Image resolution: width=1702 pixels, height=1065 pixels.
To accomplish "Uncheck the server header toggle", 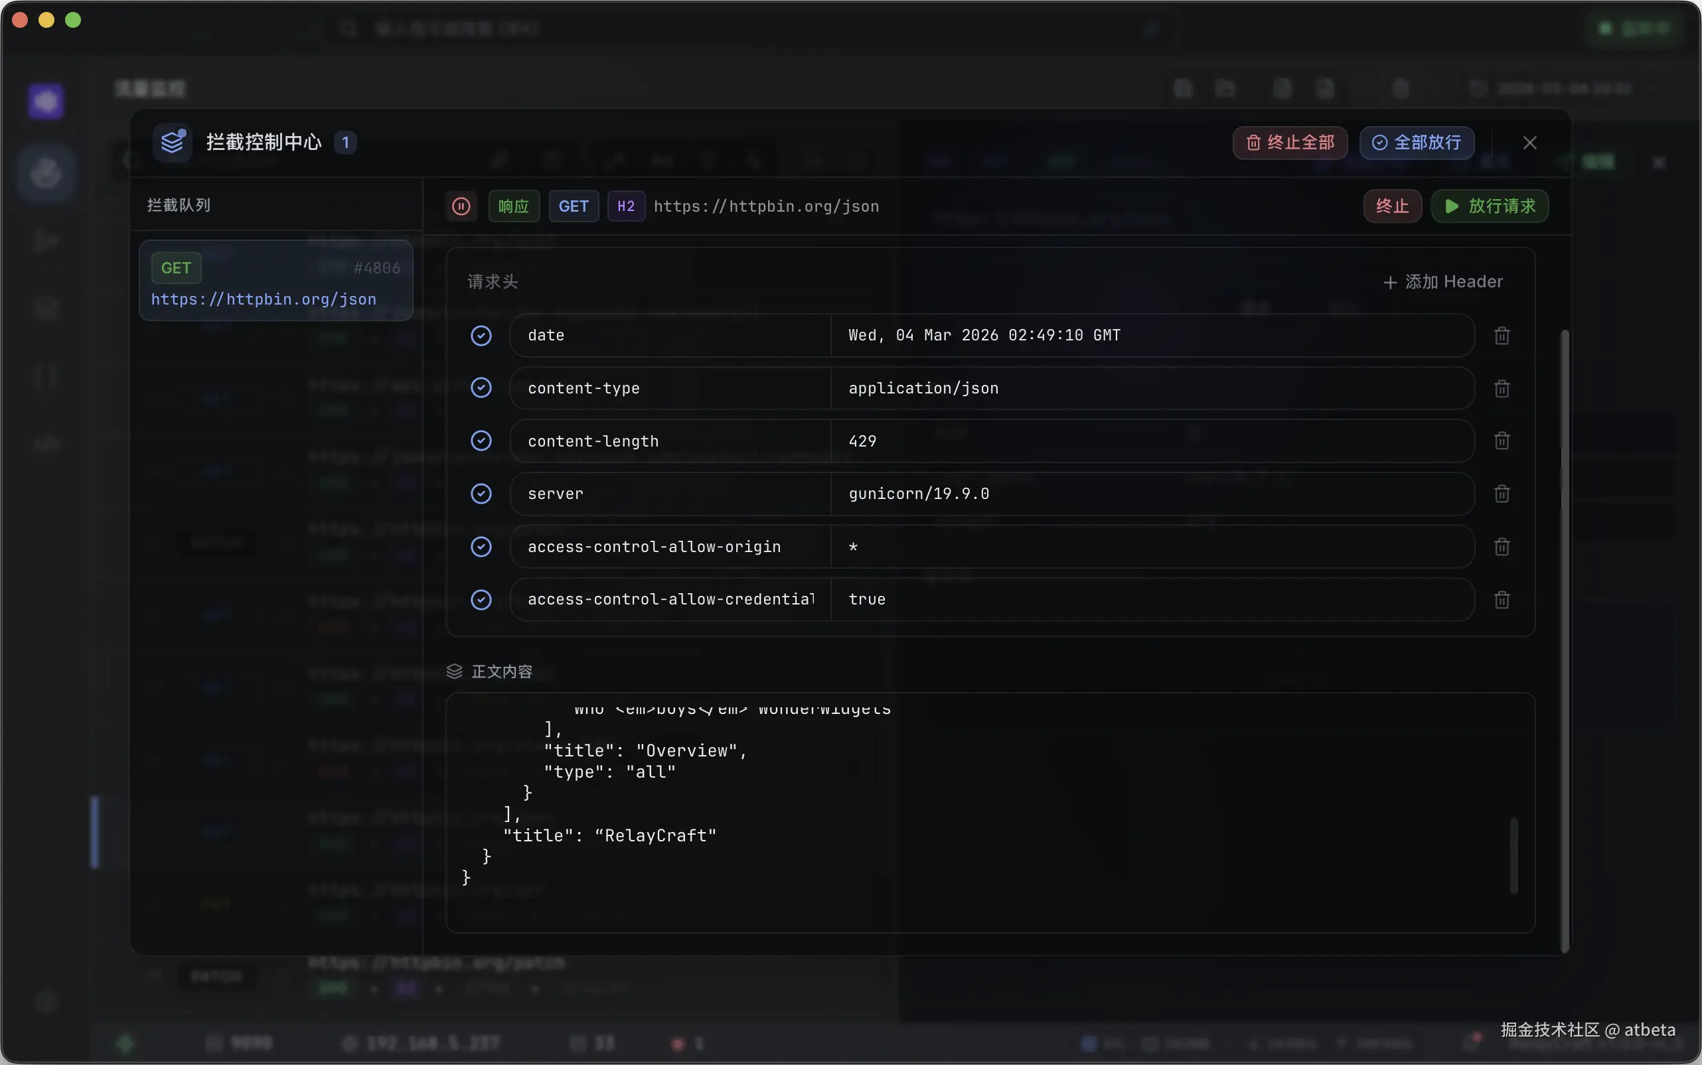I will (481, 494).
